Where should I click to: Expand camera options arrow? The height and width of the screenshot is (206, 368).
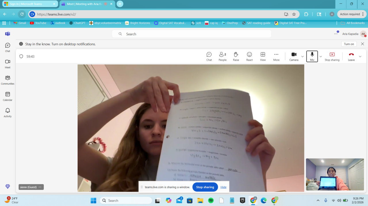tap(302, 57)
